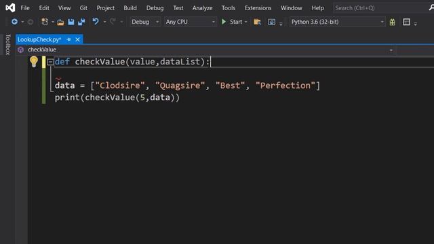Close the LookupCheck.py tab
This screenshot has width=434, height=244.
[x=78, y=39]
